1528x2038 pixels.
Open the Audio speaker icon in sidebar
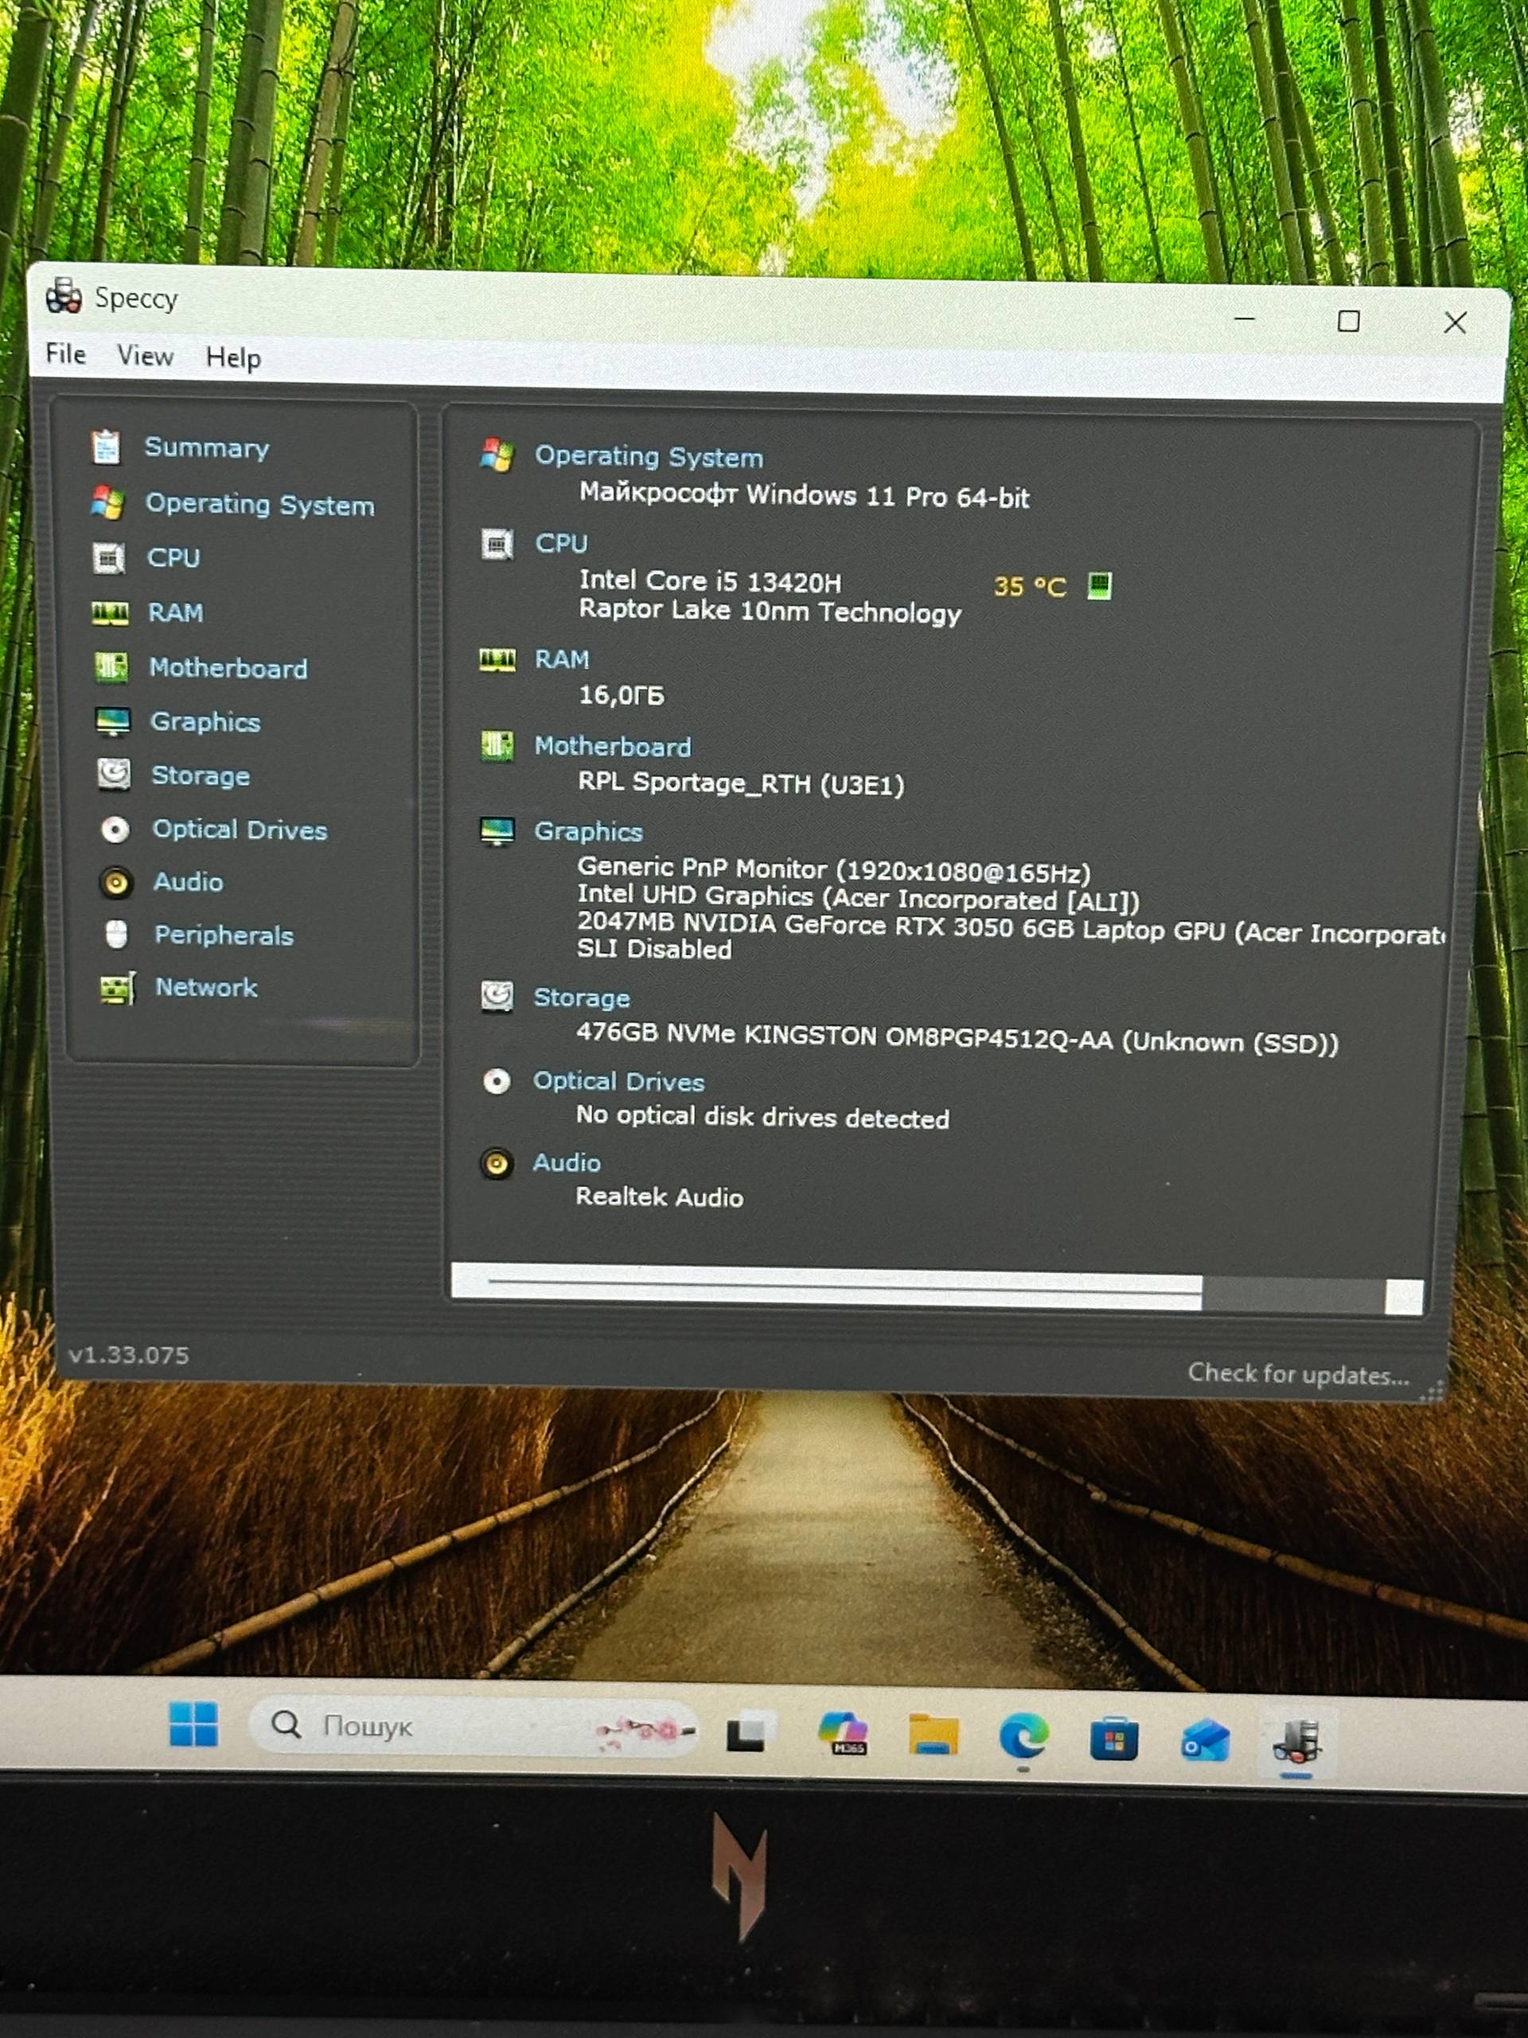[116, 882]
